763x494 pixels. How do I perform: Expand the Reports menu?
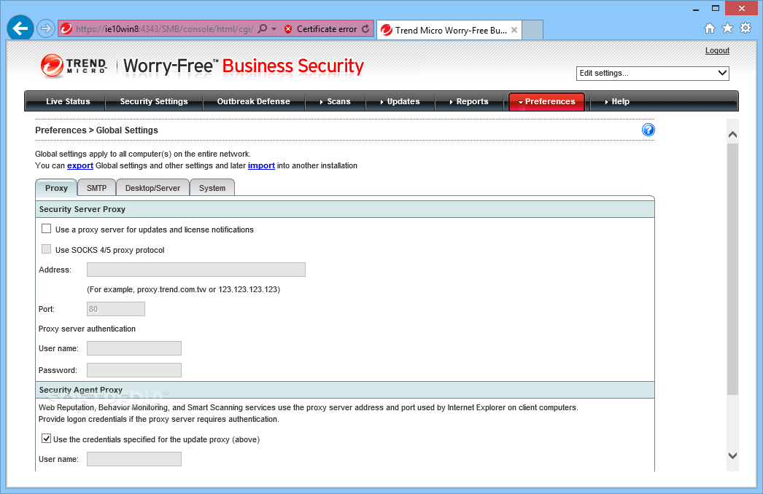click(468, 101)
